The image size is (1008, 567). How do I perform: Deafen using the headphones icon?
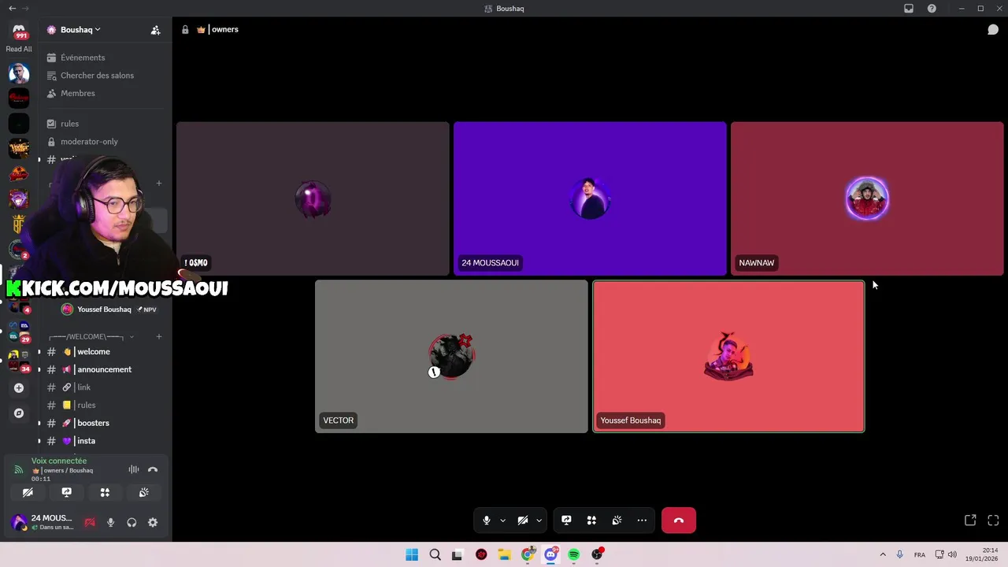[x=132, y=522]
